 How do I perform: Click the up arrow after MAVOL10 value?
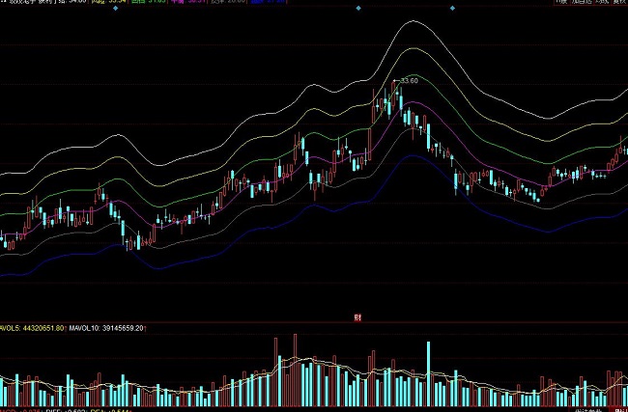point(147,328)
